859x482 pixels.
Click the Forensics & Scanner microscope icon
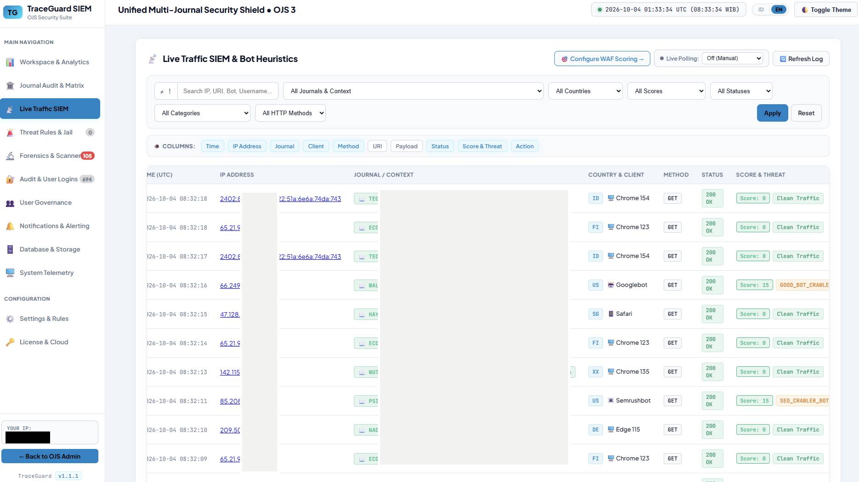coord(10,156)
